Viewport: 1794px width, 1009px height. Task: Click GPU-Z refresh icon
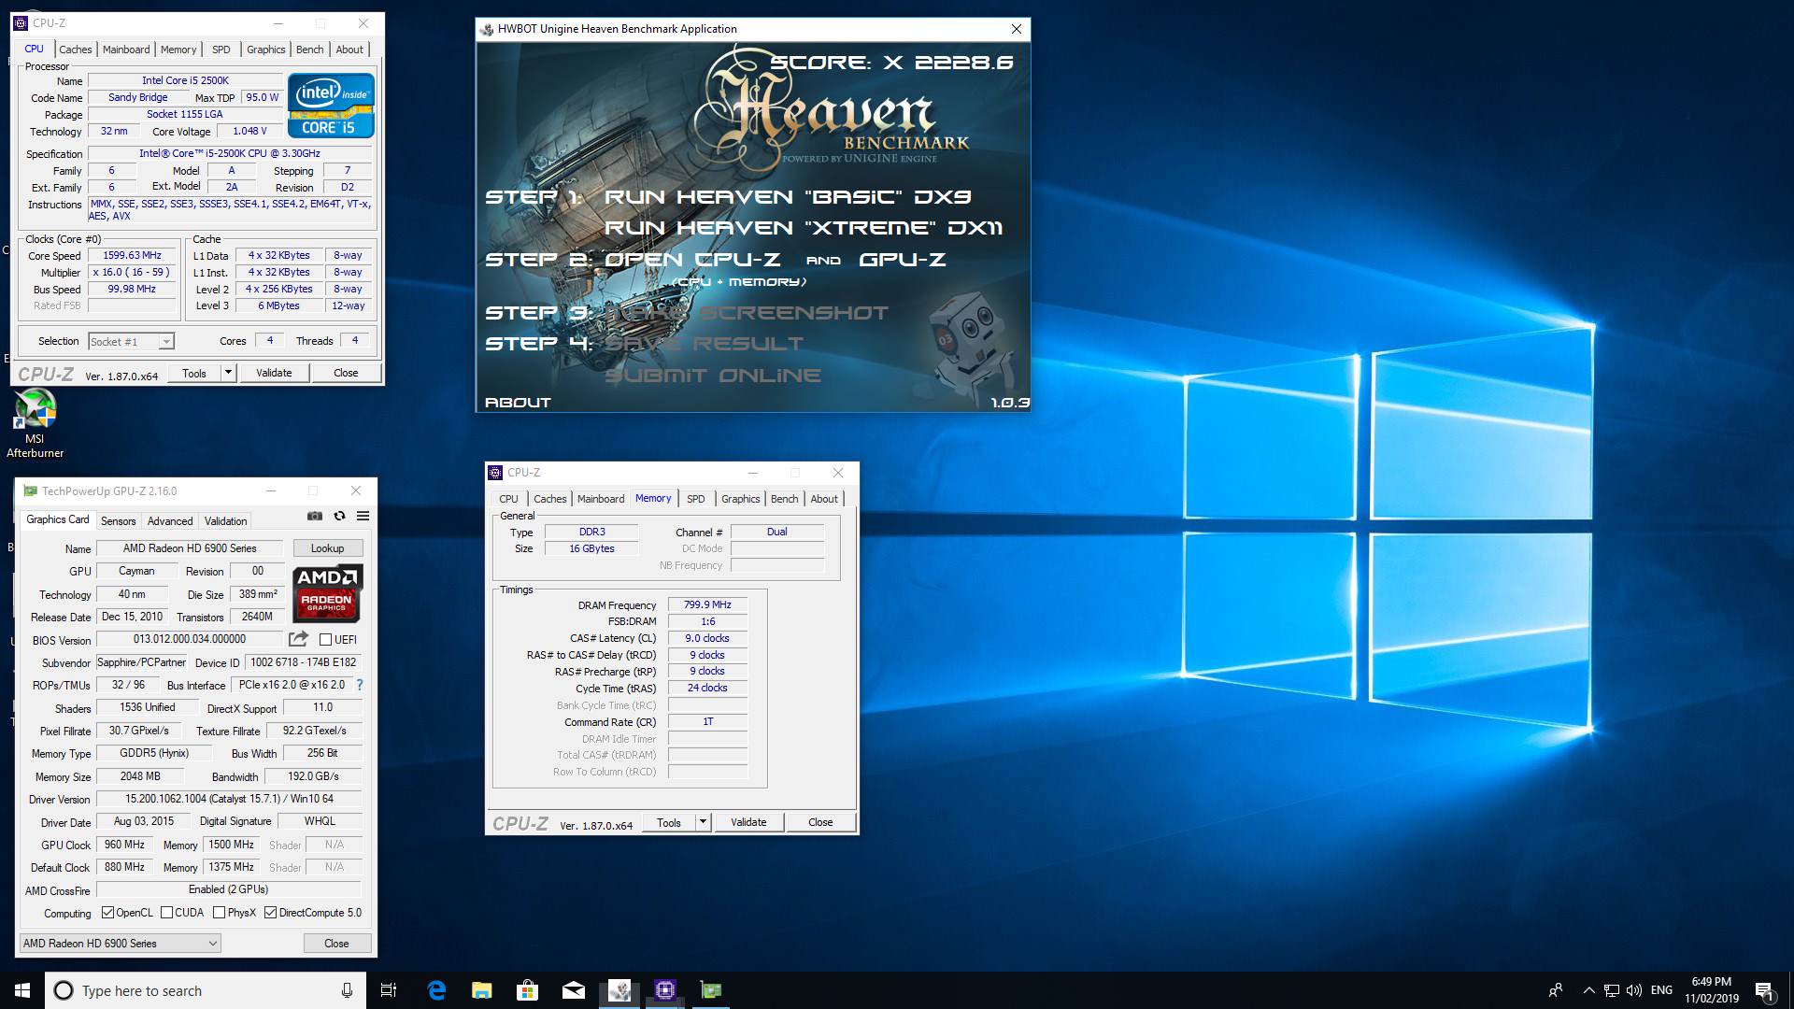tap(339, 516)
